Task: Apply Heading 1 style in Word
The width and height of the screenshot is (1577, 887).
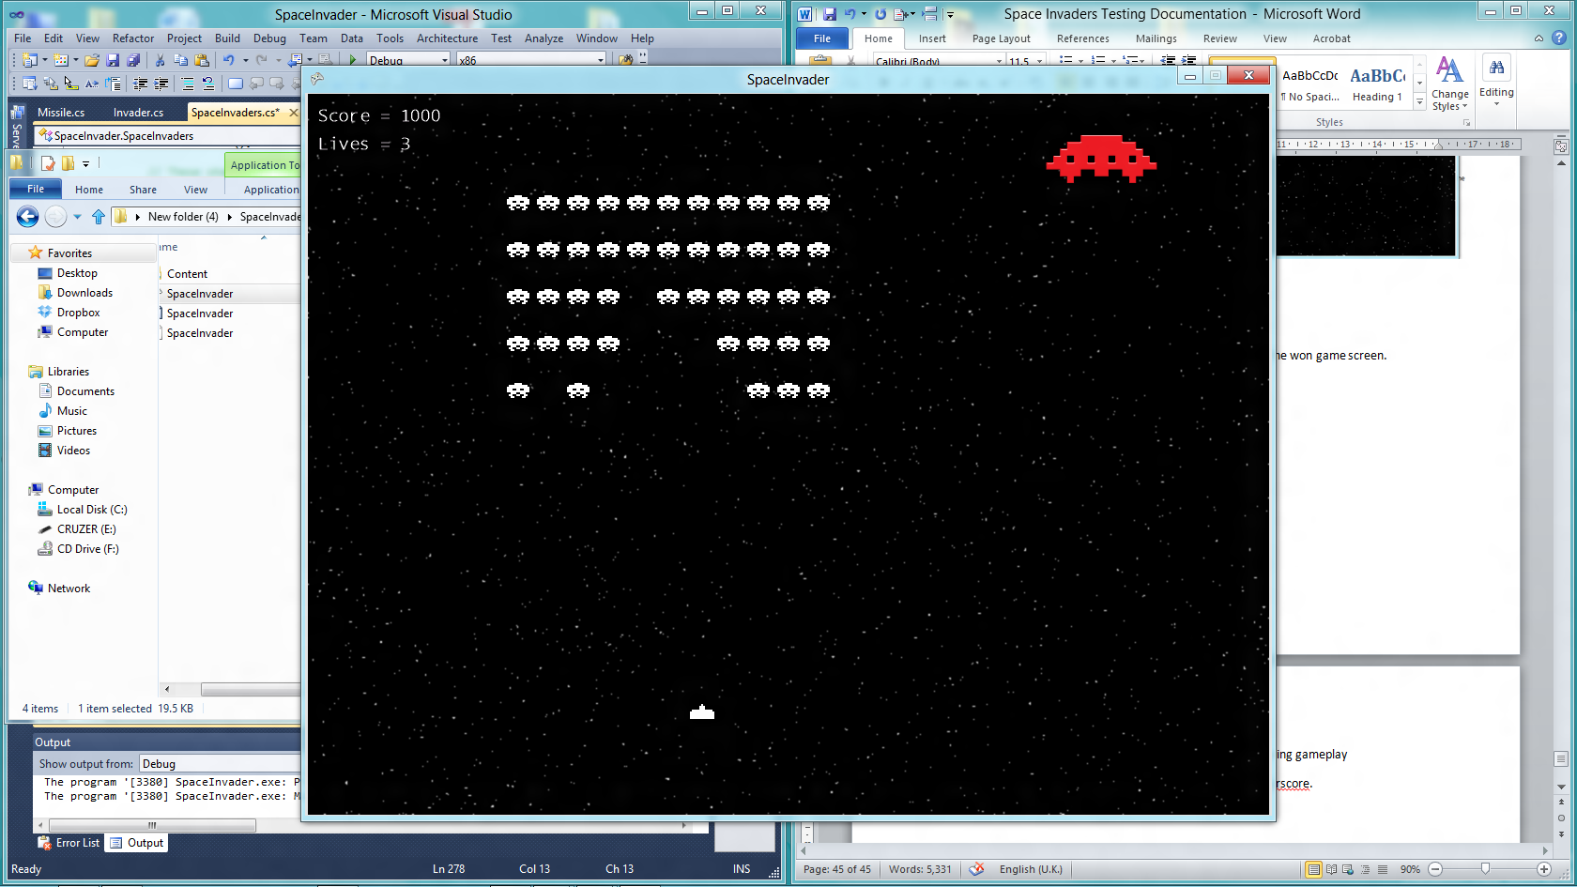Action: click(1377, 84)
